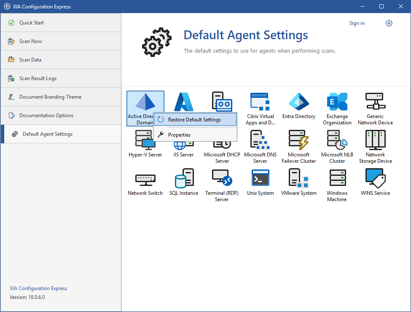
Task: Select the VMware System agent icon
Action: tap(299, 179)
